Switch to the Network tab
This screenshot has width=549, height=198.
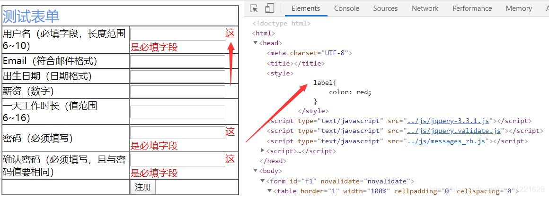click(425, 8)
